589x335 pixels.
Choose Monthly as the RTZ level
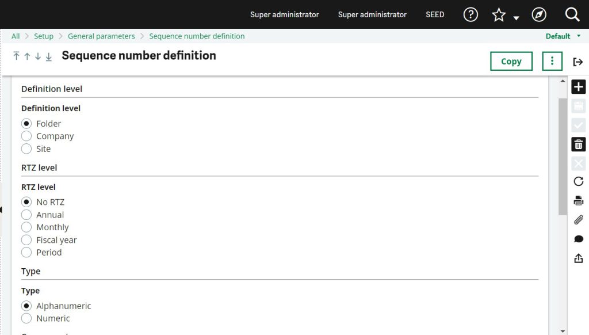pos(26,227)
